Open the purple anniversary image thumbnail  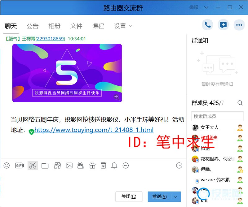[x=67, y=73]
